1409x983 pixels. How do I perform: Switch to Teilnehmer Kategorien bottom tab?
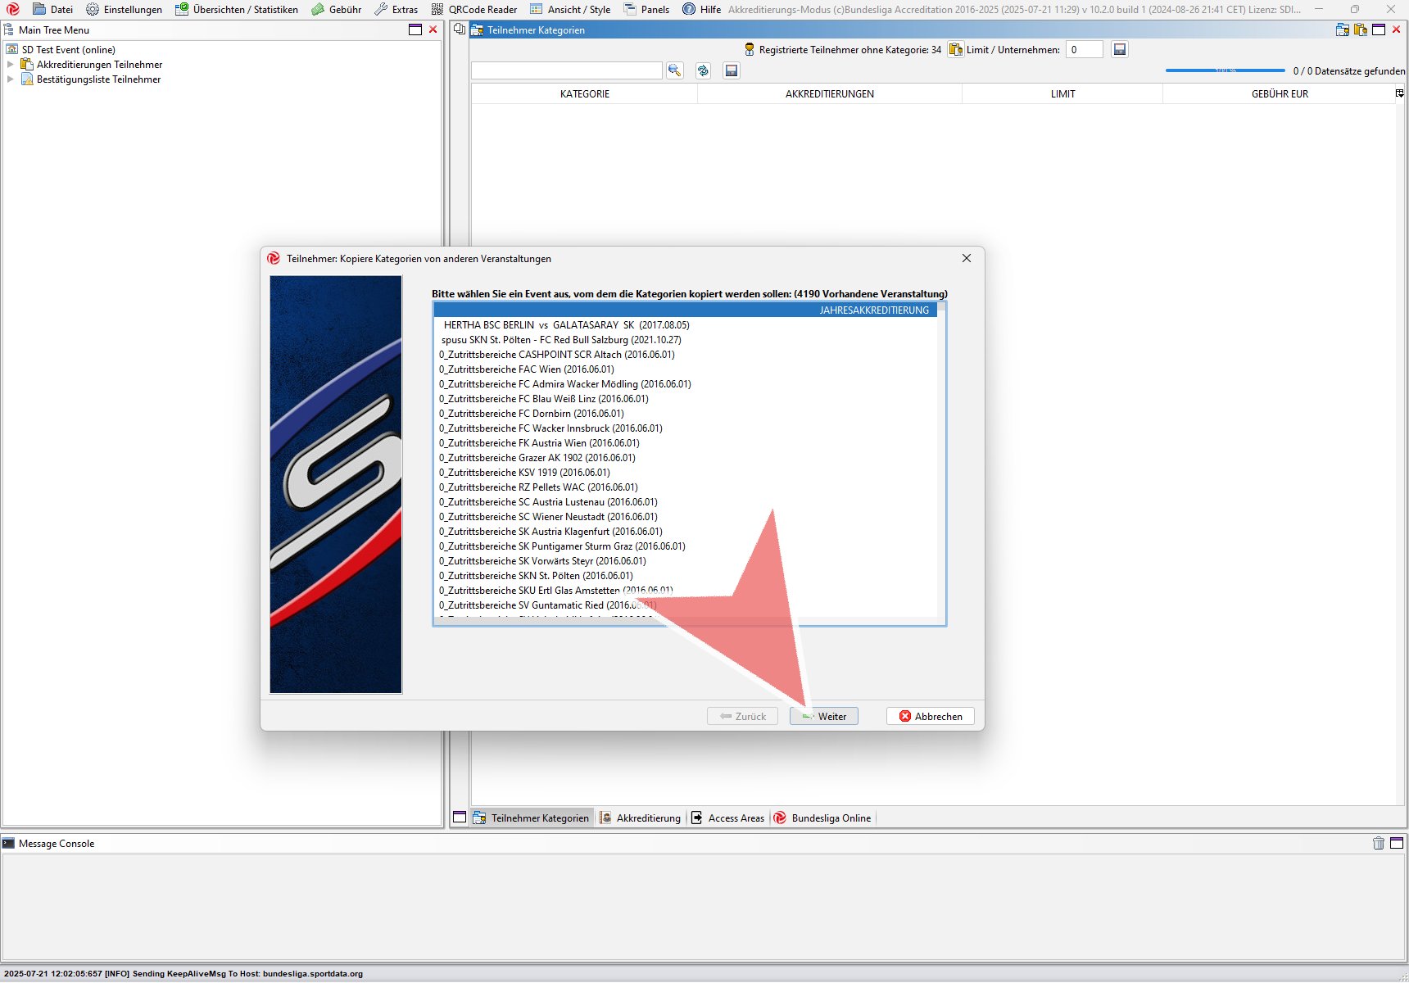pos(532,818)
